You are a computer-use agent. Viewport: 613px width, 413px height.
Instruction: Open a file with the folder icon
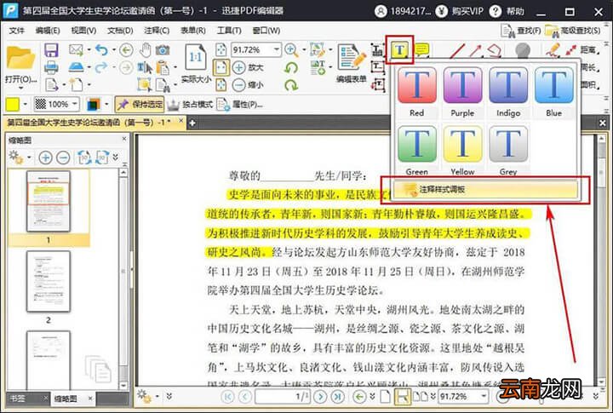click(x=20, y=59)
